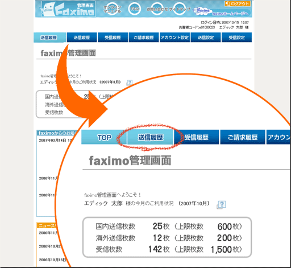
Task: Click 受信枚数 row label in magnified view
Action: (109, 249)
